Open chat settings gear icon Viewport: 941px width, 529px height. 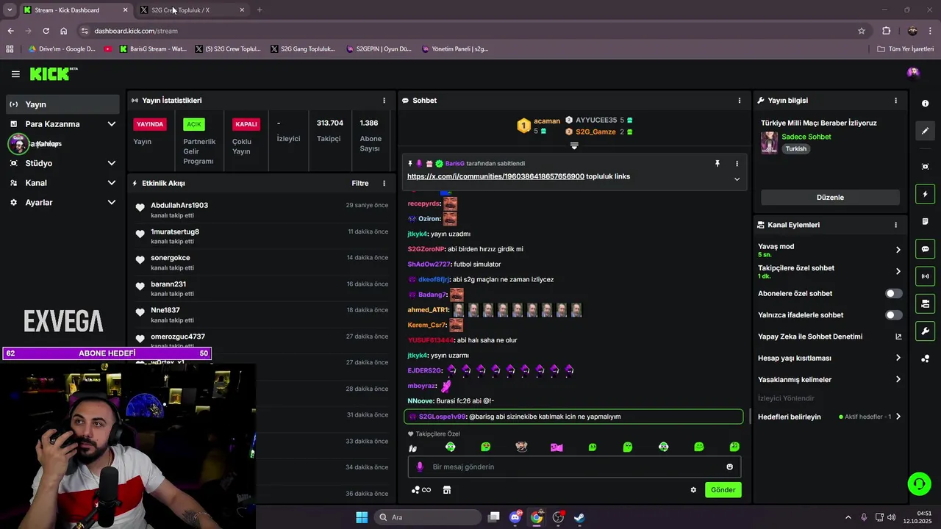[693, 490]
